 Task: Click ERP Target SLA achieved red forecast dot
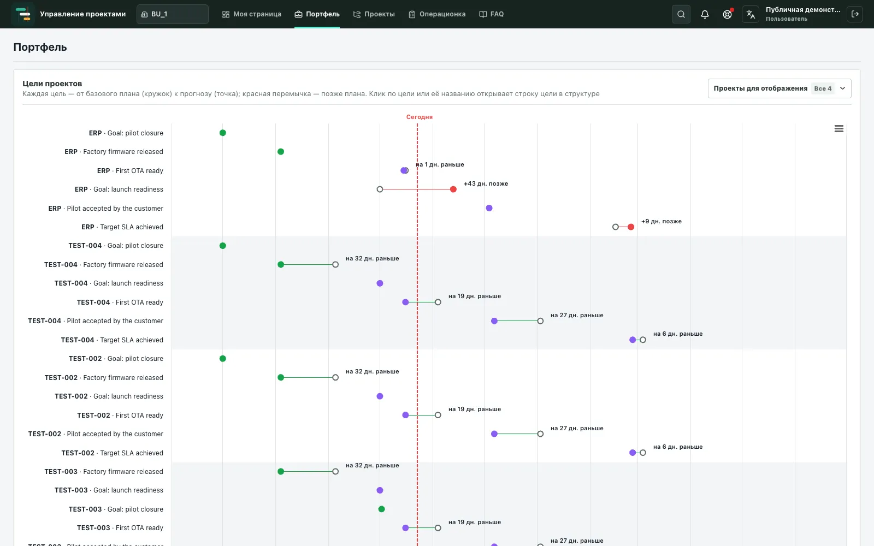point(631,227)
